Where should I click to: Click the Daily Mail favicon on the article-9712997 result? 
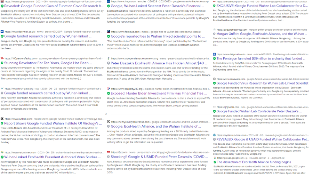pyautogui.click(x=2, y=32)
